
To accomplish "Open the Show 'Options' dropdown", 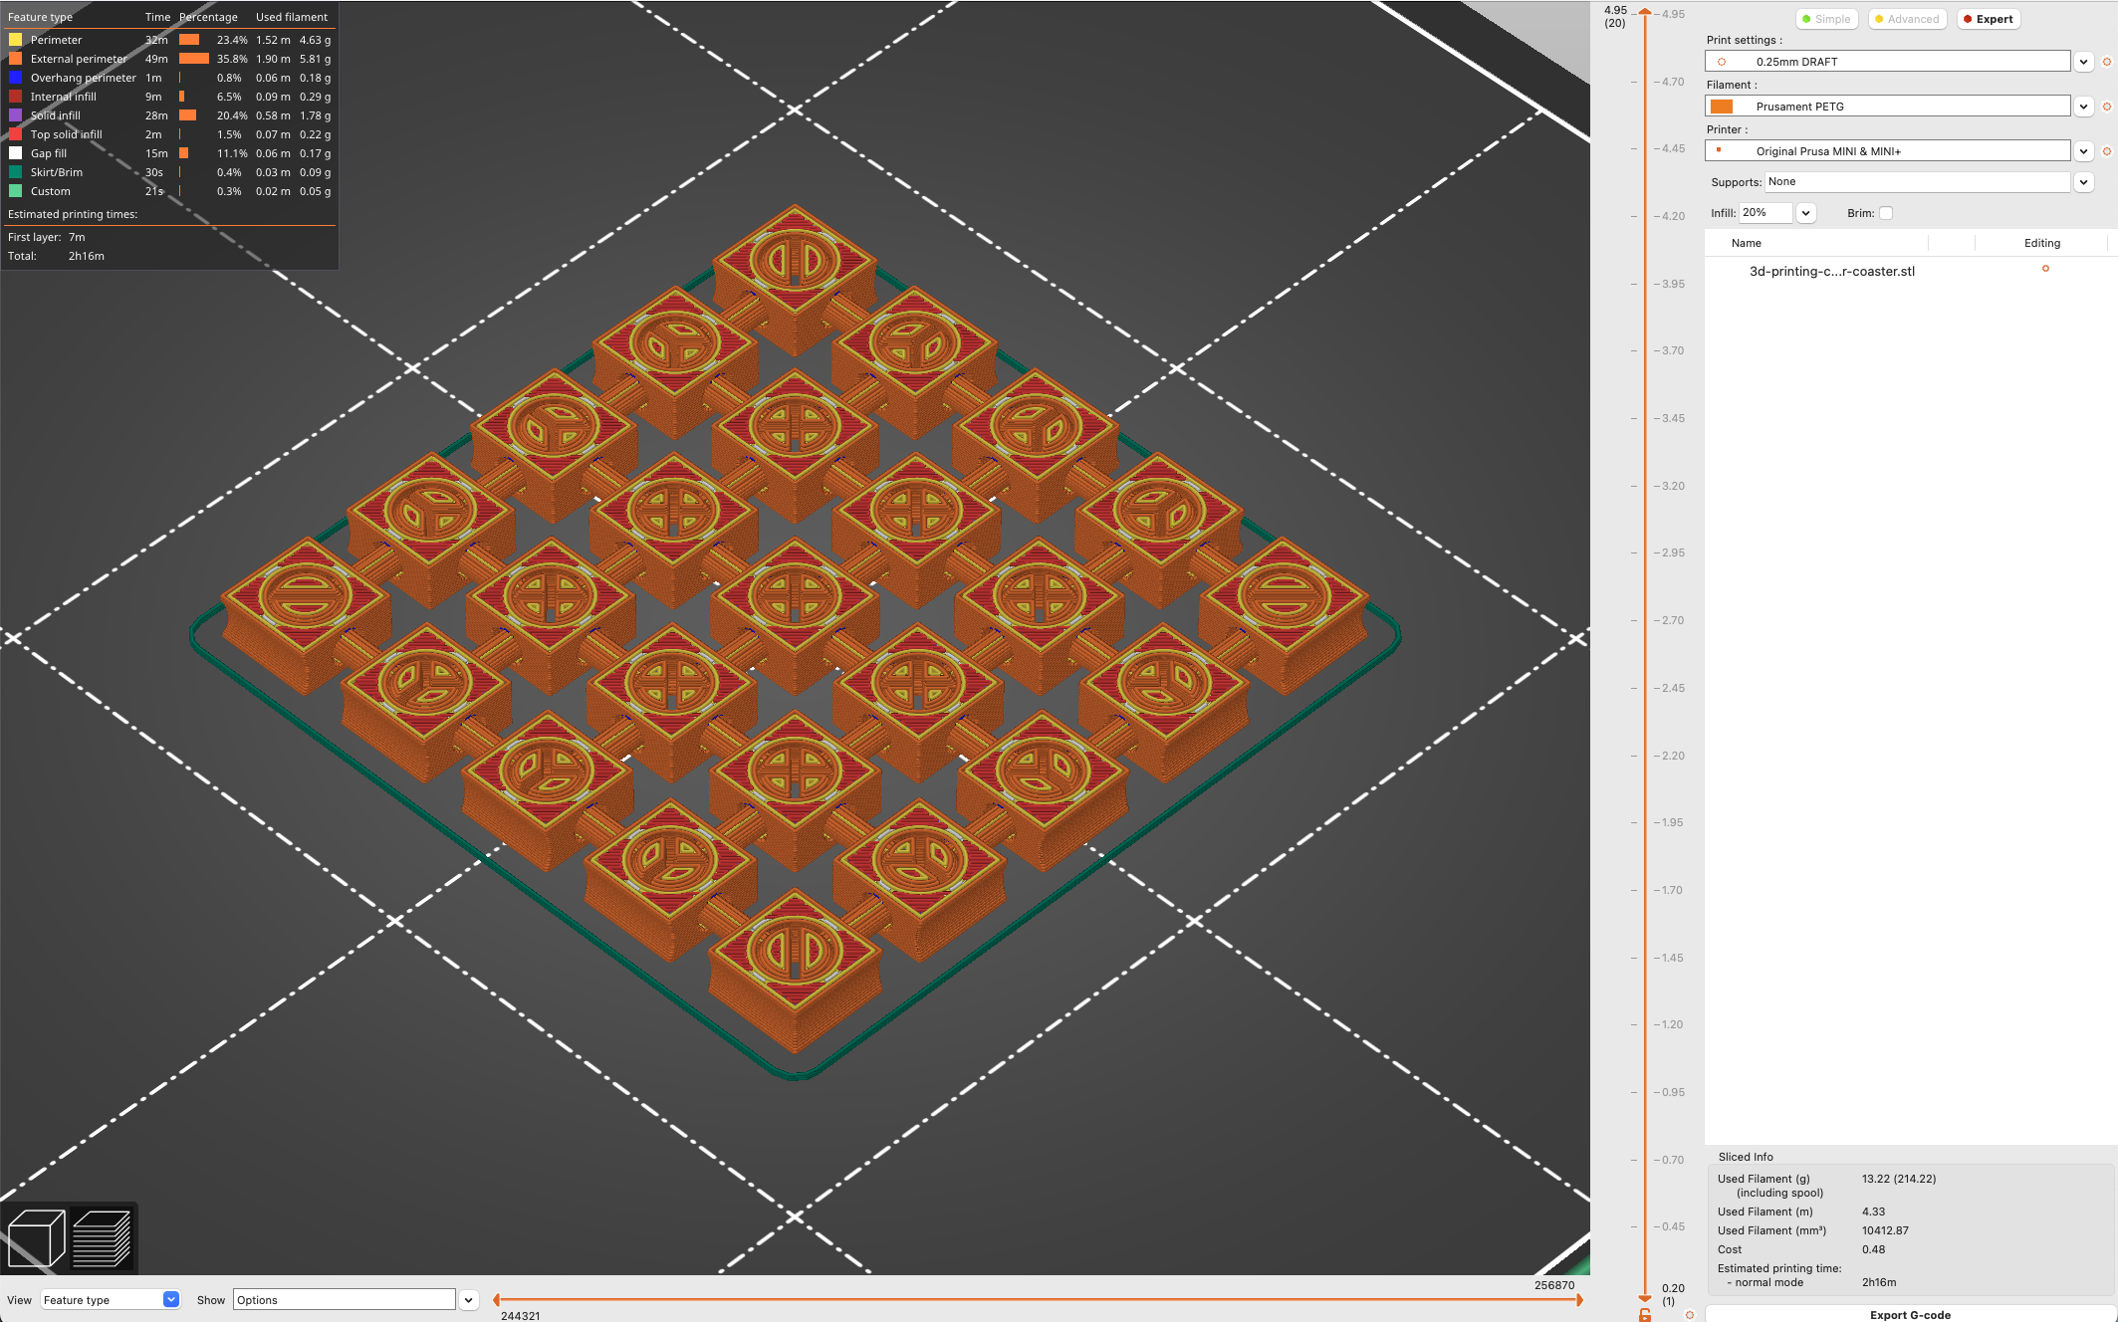I will [x=466, y=1299].
